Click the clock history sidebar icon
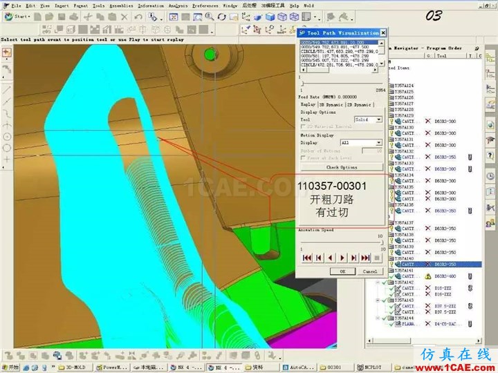 [490, 176]
